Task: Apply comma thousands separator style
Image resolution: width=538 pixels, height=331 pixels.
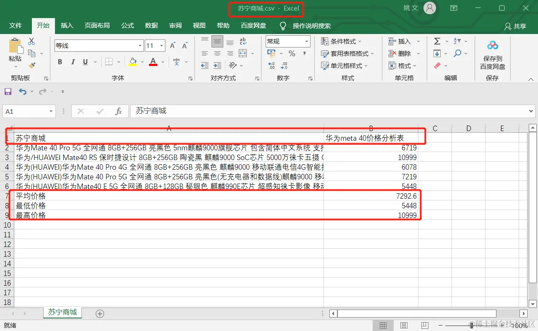Action: point(304,53)
